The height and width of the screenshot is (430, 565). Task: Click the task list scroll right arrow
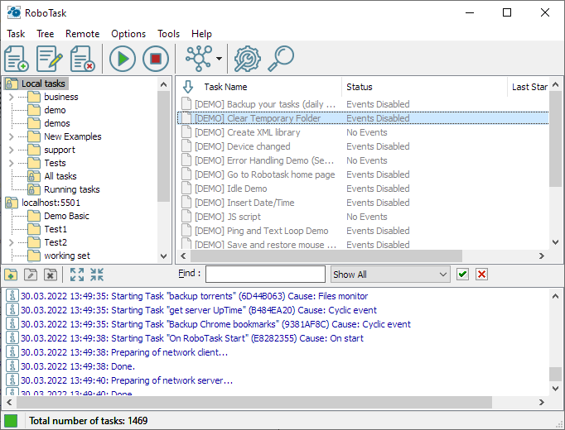point(542,256)
